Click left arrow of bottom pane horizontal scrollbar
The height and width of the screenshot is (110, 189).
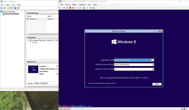click(x=26, y=87)
